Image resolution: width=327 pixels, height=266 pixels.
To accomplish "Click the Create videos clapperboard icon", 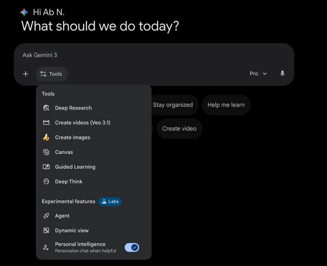I will coord(46,123).
